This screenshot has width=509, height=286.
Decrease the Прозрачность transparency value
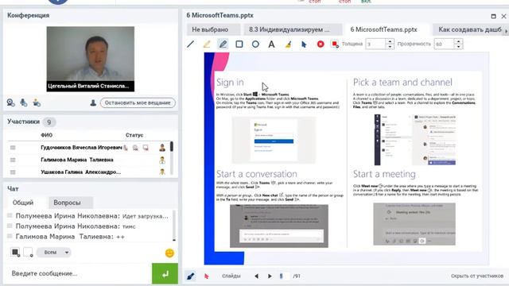(458, 47)
